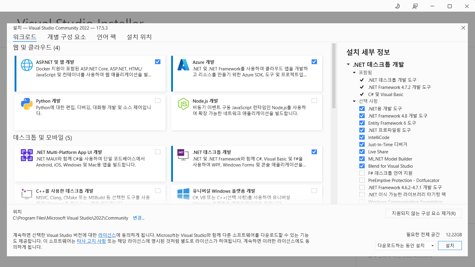
Task: Click the Azure development logo icon
Action: pos(183,65)
